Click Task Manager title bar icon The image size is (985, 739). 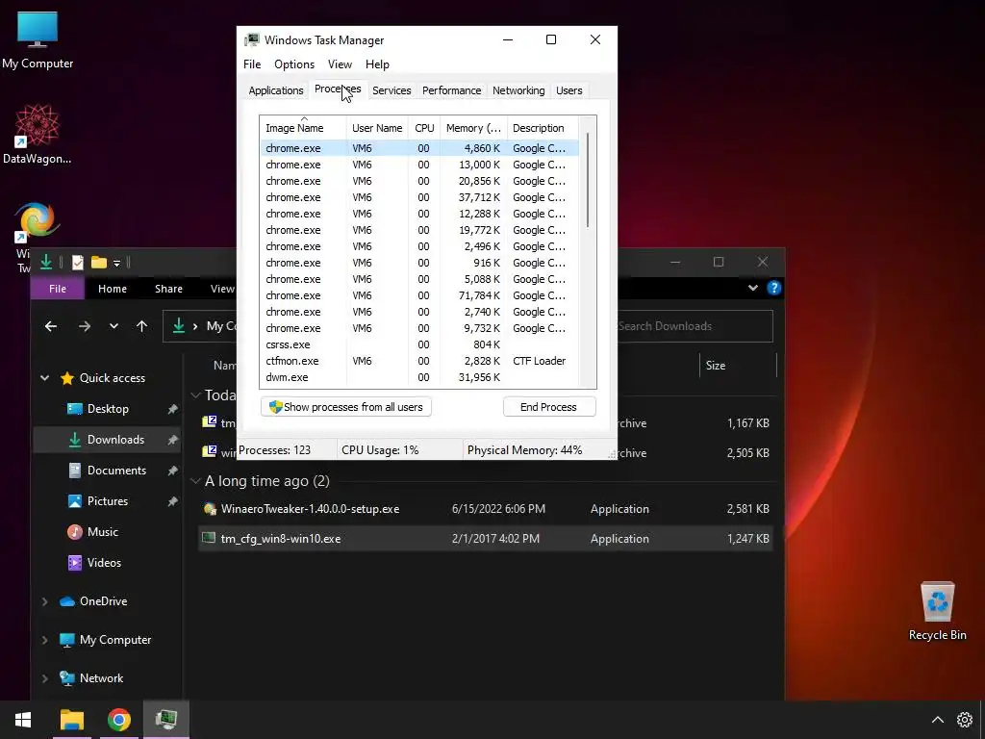click(x=252, y=39)
